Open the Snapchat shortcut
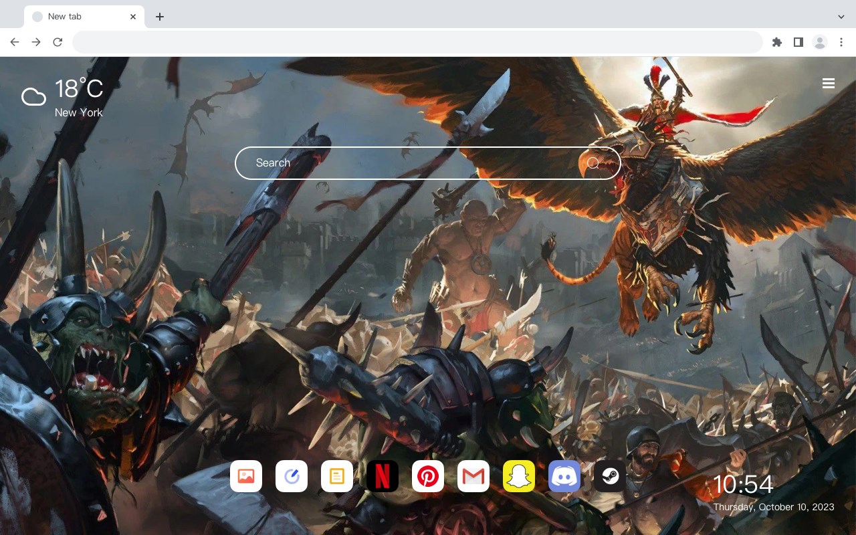Screen dimensions: 856x535 tap(519, 476)
